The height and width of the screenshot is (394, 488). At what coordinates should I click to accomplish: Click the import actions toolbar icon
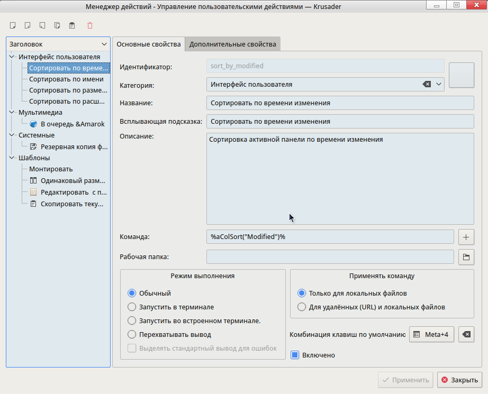pyautogui.click(x=28, y=25)
